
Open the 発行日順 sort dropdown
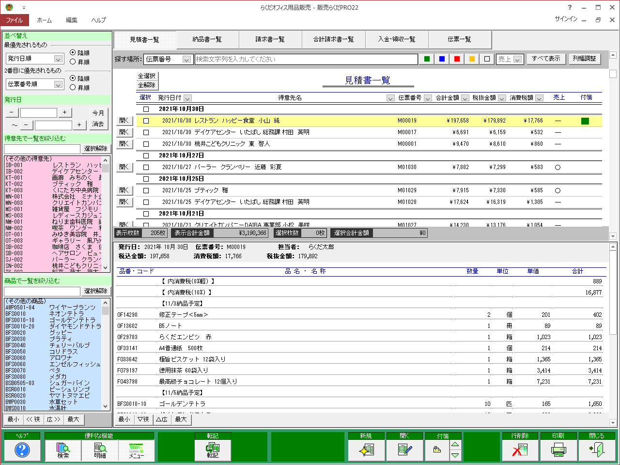(58, 59)
